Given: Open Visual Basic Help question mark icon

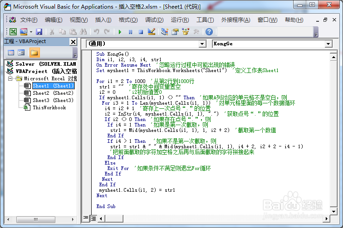Looking at the screenshot, I should (x=209, y=32).
